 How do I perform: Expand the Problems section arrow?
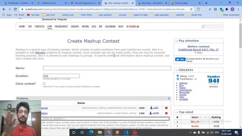(169, 98)
